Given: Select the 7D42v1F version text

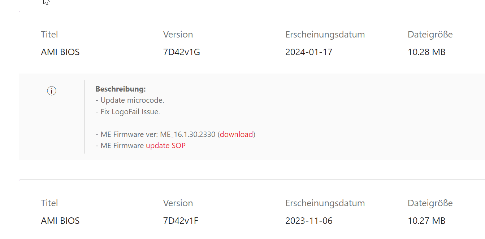Looking at the screenshot, I should (x=181, y=221).
